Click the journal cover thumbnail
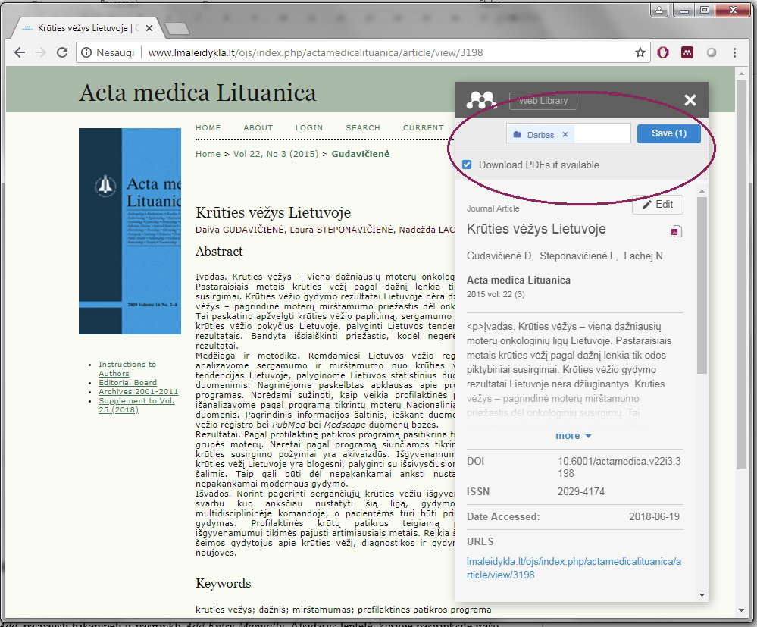The width and height of the screenshot is (757, 627). (x=130, y=231)
